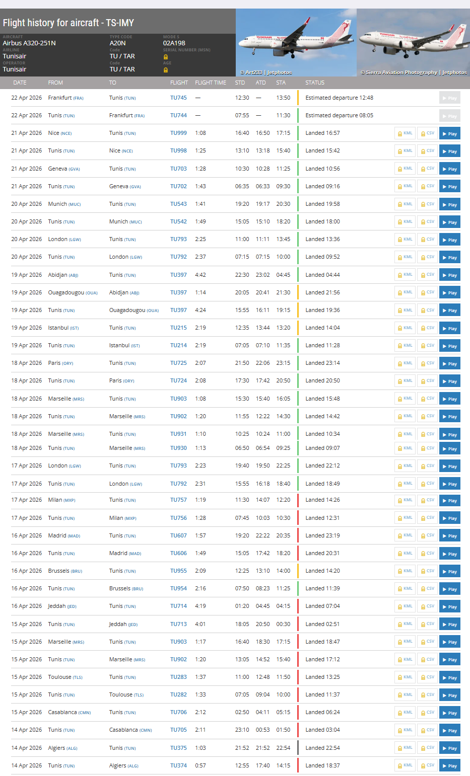Open the TU607 flight link from Madrid
470x776 pixels.
click(x=178, y=536)
